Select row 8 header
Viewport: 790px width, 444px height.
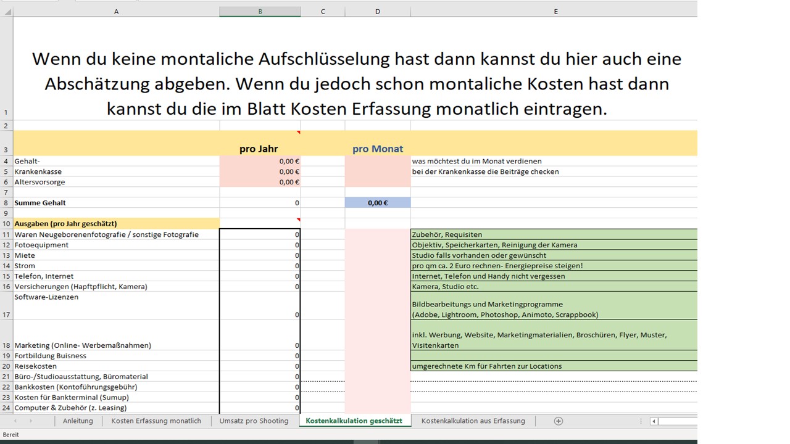tap(6, 203)
